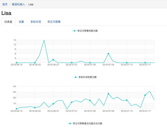This screenshot has width=167, height=129.
Task: Open the 首页 breadcrumb link
Action: (x=5, y=4)
